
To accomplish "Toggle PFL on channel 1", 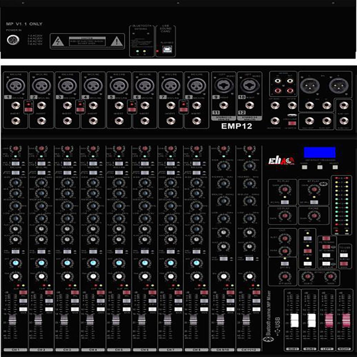I will pyautogui.click(x=23, y=293).
